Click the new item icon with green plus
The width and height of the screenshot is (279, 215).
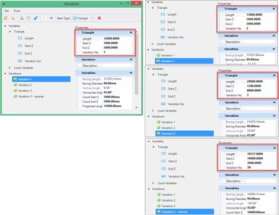[x=22, y=18]
